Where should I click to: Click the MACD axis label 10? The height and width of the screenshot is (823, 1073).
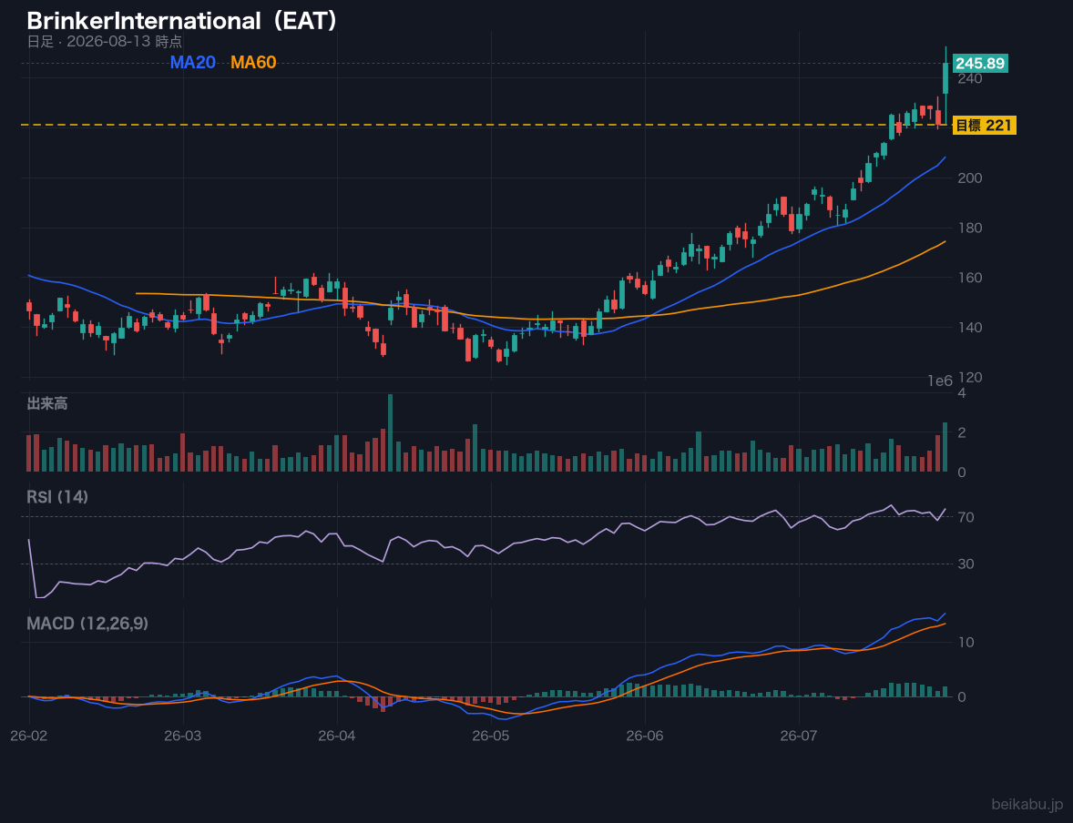click(x=966, y=643)
